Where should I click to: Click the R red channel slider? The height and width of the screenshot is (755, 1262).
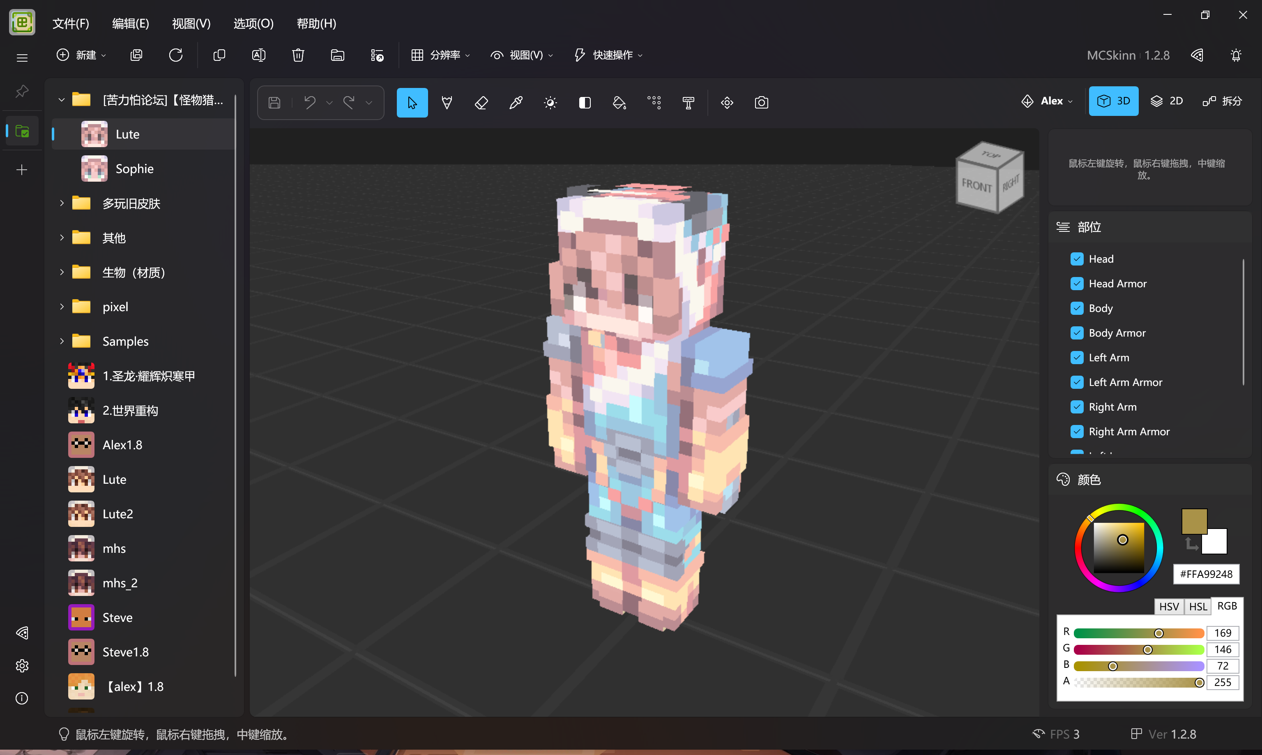[x=1138, y=633]
